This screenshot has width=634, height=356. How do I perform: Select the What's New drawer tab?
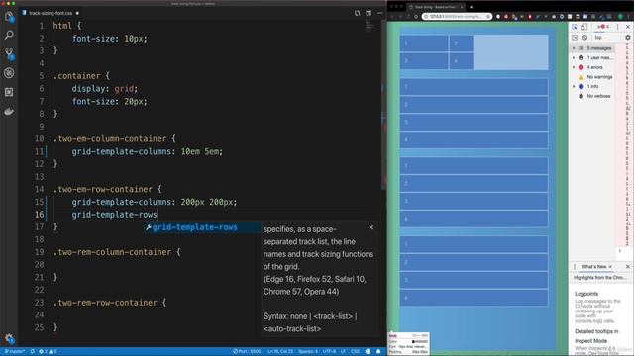click(x=594, y=267)
